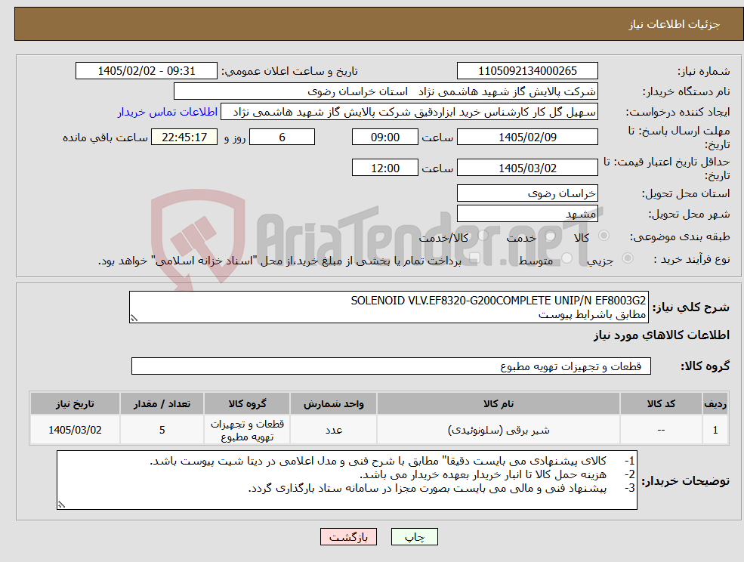Click the نوع فرآیند خرید label

pyautogui.click(x=692, y=258)
